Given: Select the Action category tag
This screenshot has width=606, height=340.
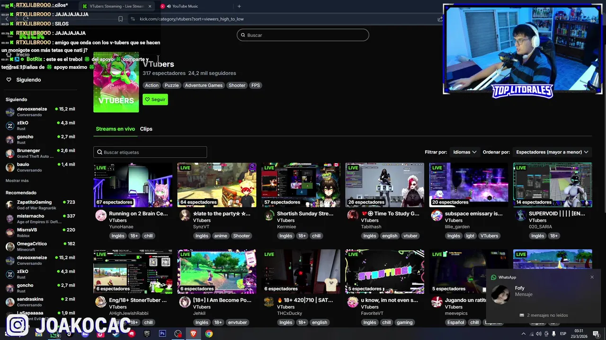Looking at the screenshot, I should pos(152,85).
